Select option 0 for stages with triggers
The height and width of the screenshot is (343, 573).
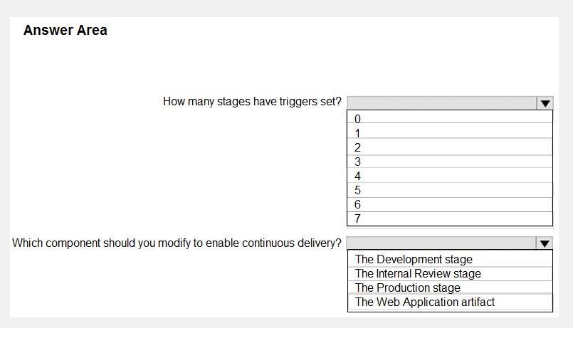point(450,118)
